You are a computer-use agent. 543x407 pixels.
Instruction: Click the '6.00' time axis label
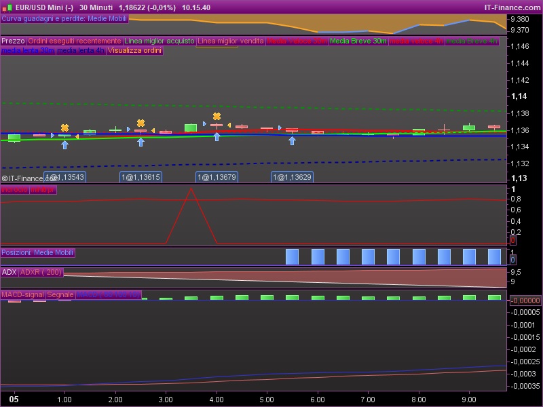click(318, 400)
